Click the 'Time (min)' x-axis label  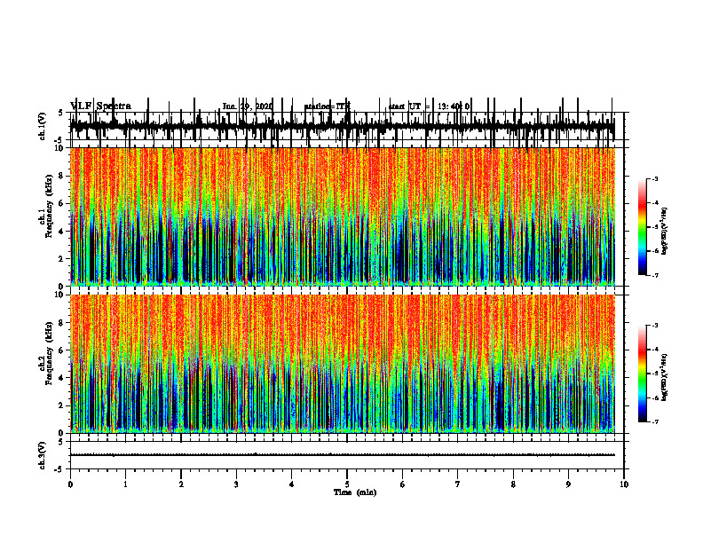point(355,492)
